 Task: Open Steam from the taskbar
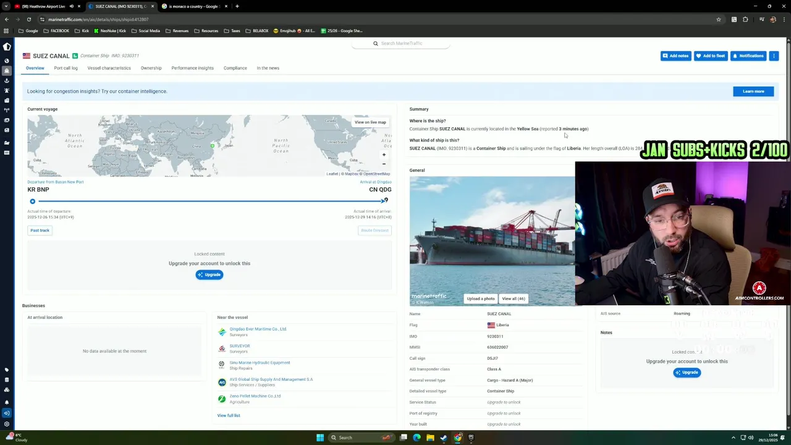[444, 438]
